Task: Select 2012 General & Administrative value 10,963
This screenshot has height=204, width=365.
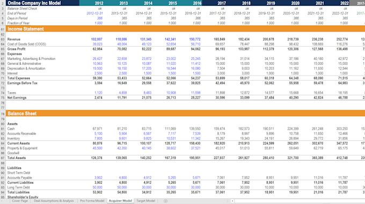Action: pyautogui.click(x=98, y=64)
